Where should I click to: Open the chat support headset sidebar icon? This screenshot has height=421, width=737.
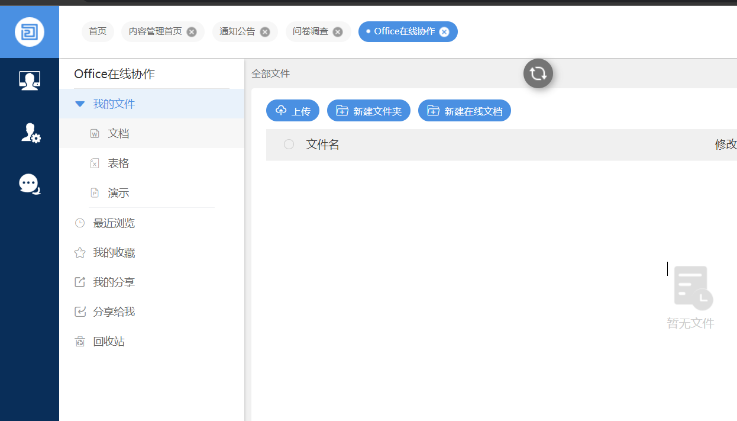tap(30, 184)
